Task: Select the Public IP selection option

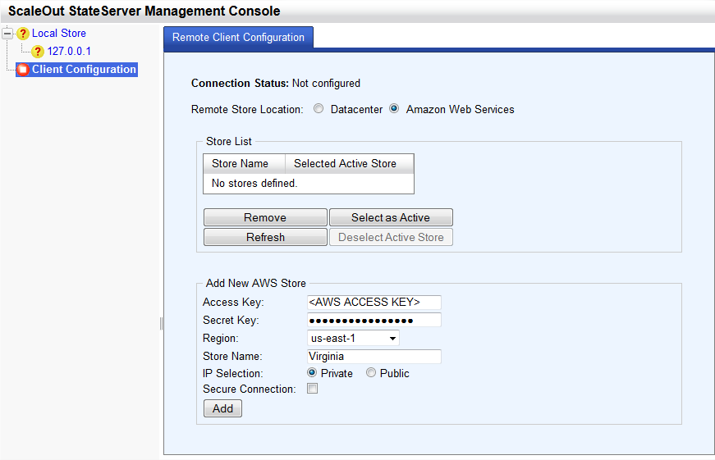Action: click(x=371, y=372)
